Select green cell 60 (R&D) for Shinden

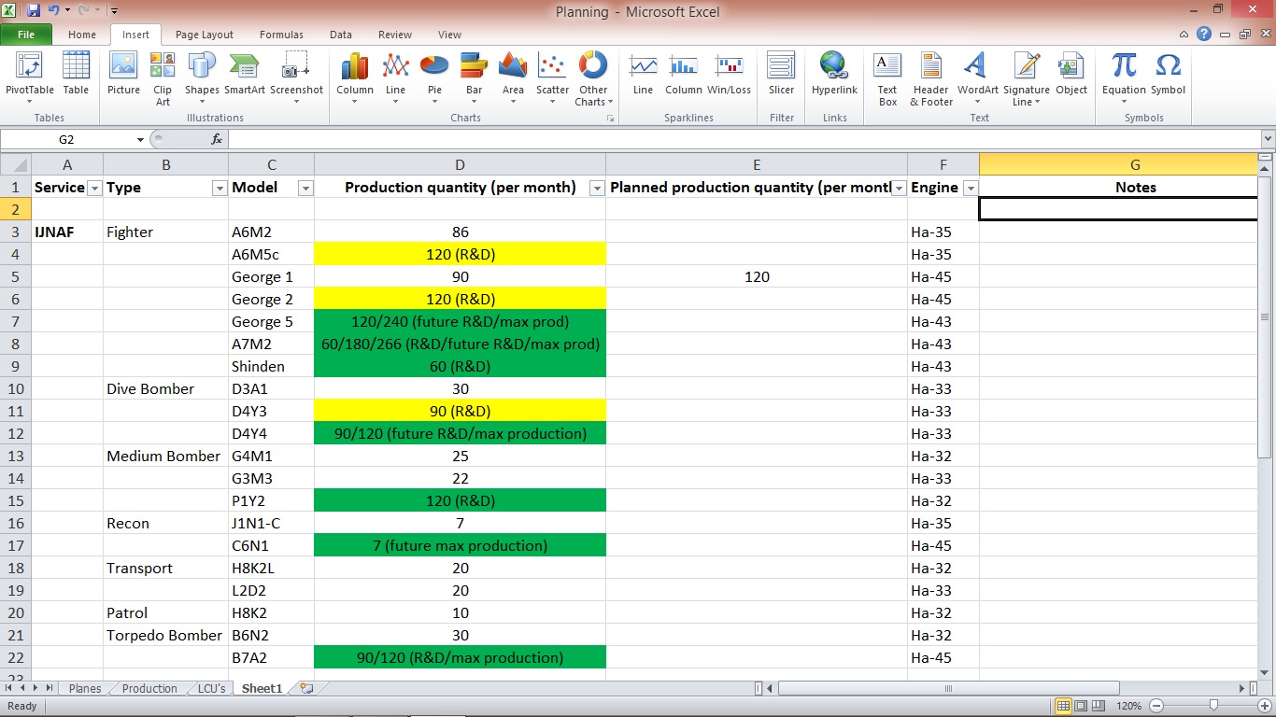[x=460, y=366]
